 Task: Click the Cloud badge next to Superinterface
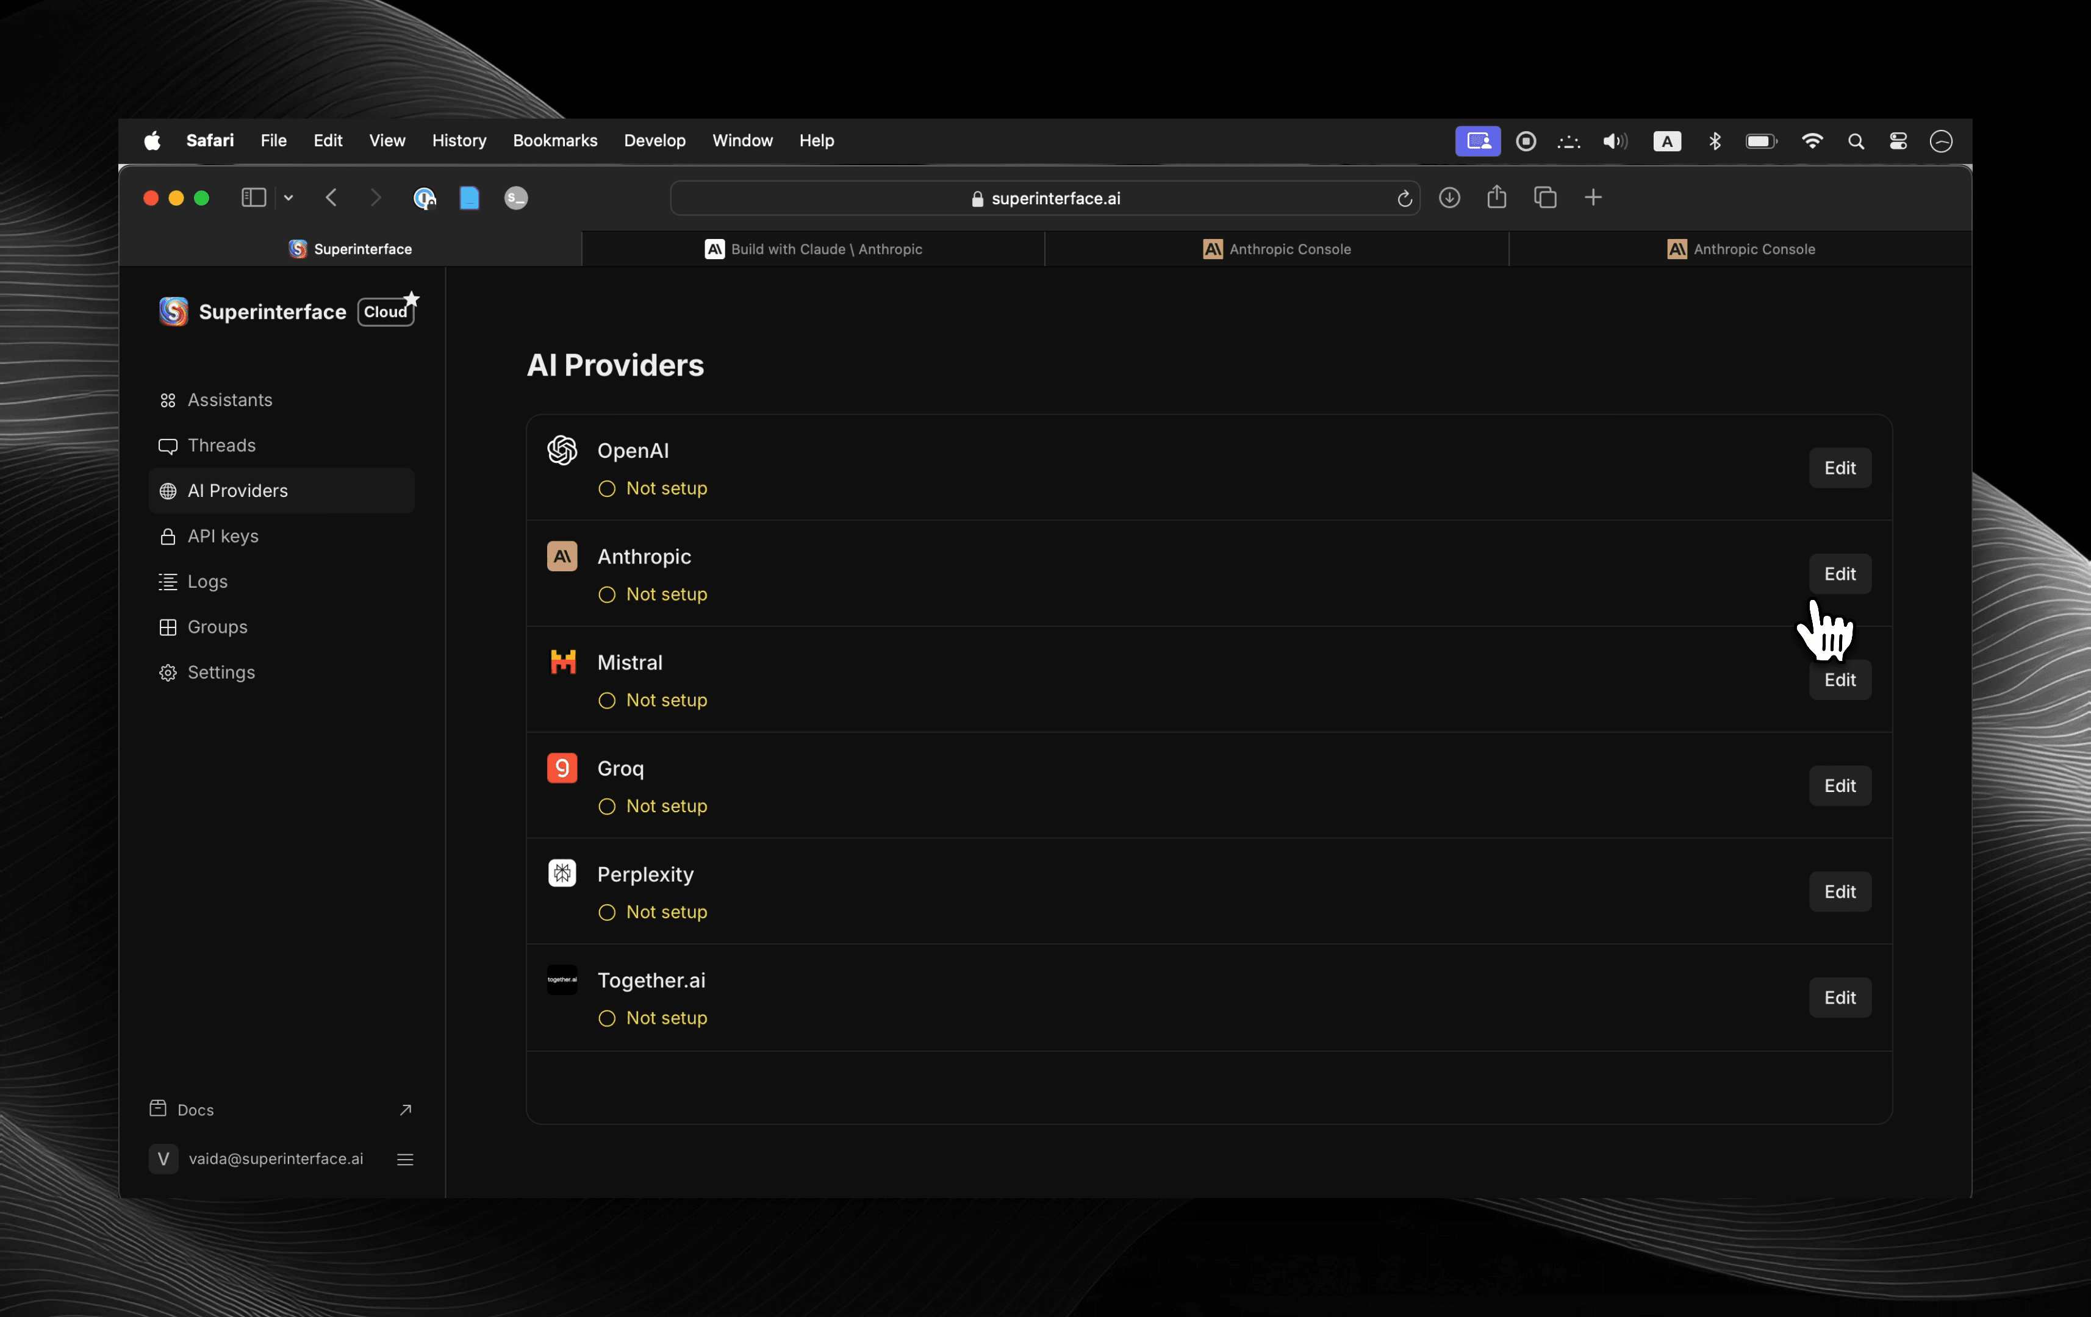[386, 312]
